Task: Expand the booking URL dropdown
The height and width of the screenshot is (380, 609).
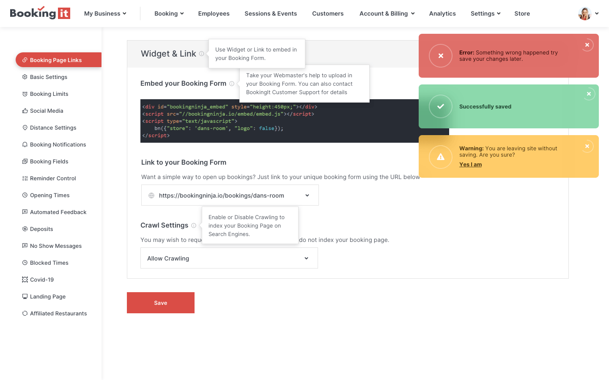Action: click(x=307, y=195)
